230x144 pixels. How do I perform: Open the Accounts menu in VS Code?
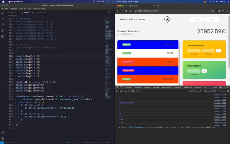[3, 133]
